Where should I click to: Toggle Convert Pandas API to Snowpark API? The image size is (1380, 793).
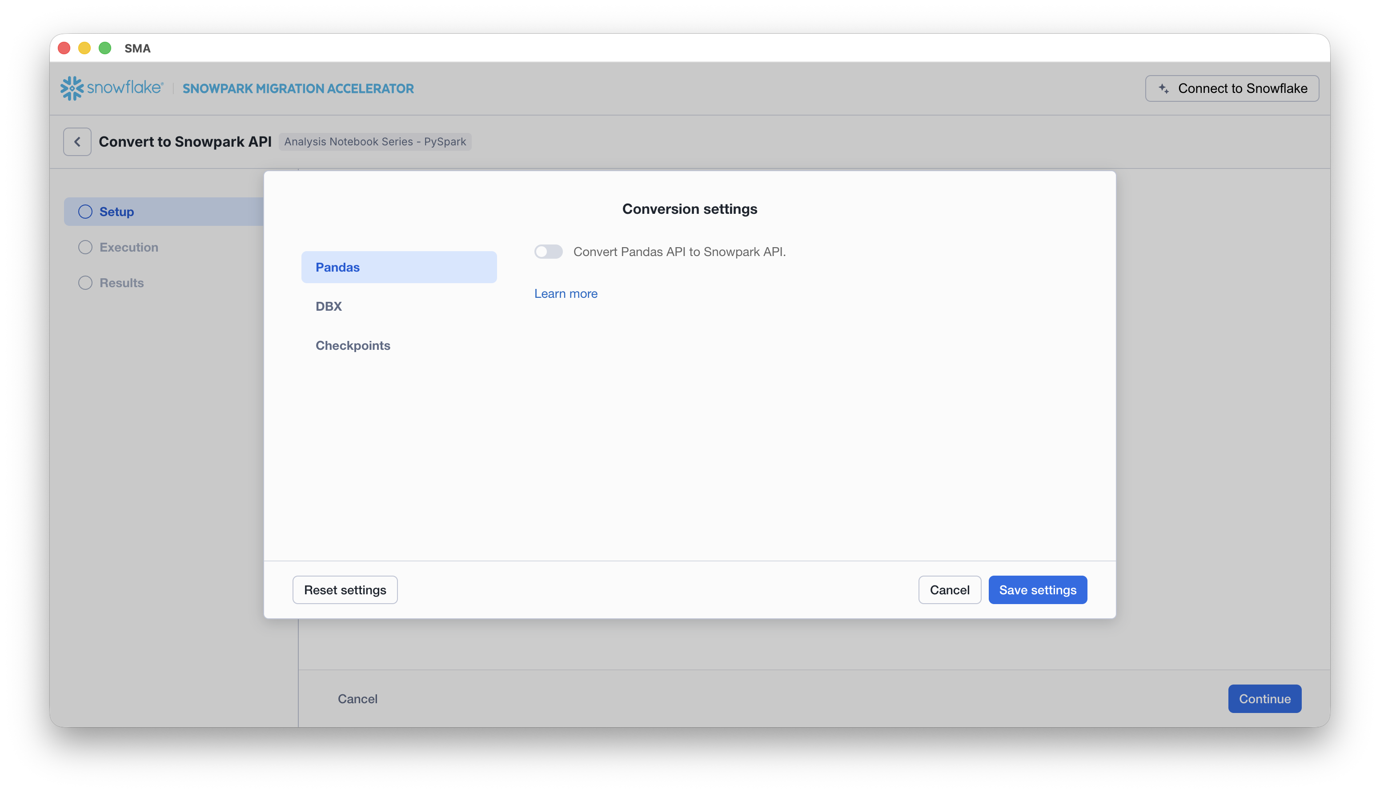point(548,252)
